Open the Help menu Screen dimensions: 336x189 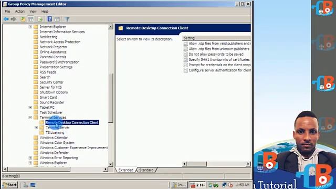[x=45, y=12]
